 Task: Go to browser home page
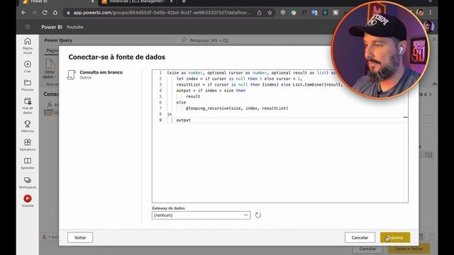[x=55, y=13]
